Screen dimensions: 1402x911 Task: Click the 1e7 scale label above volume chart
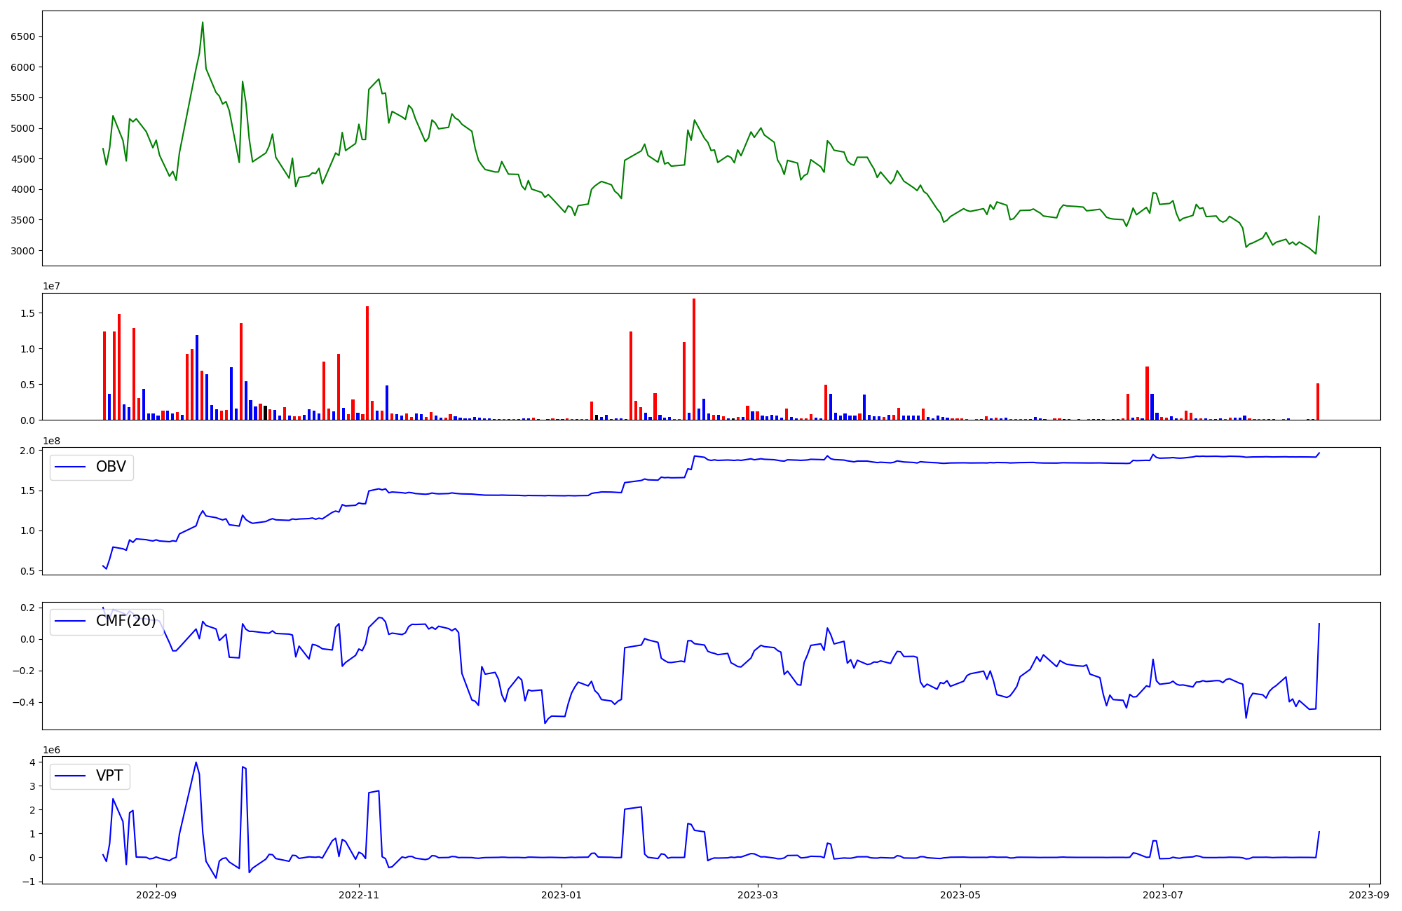tap(51, 287)
